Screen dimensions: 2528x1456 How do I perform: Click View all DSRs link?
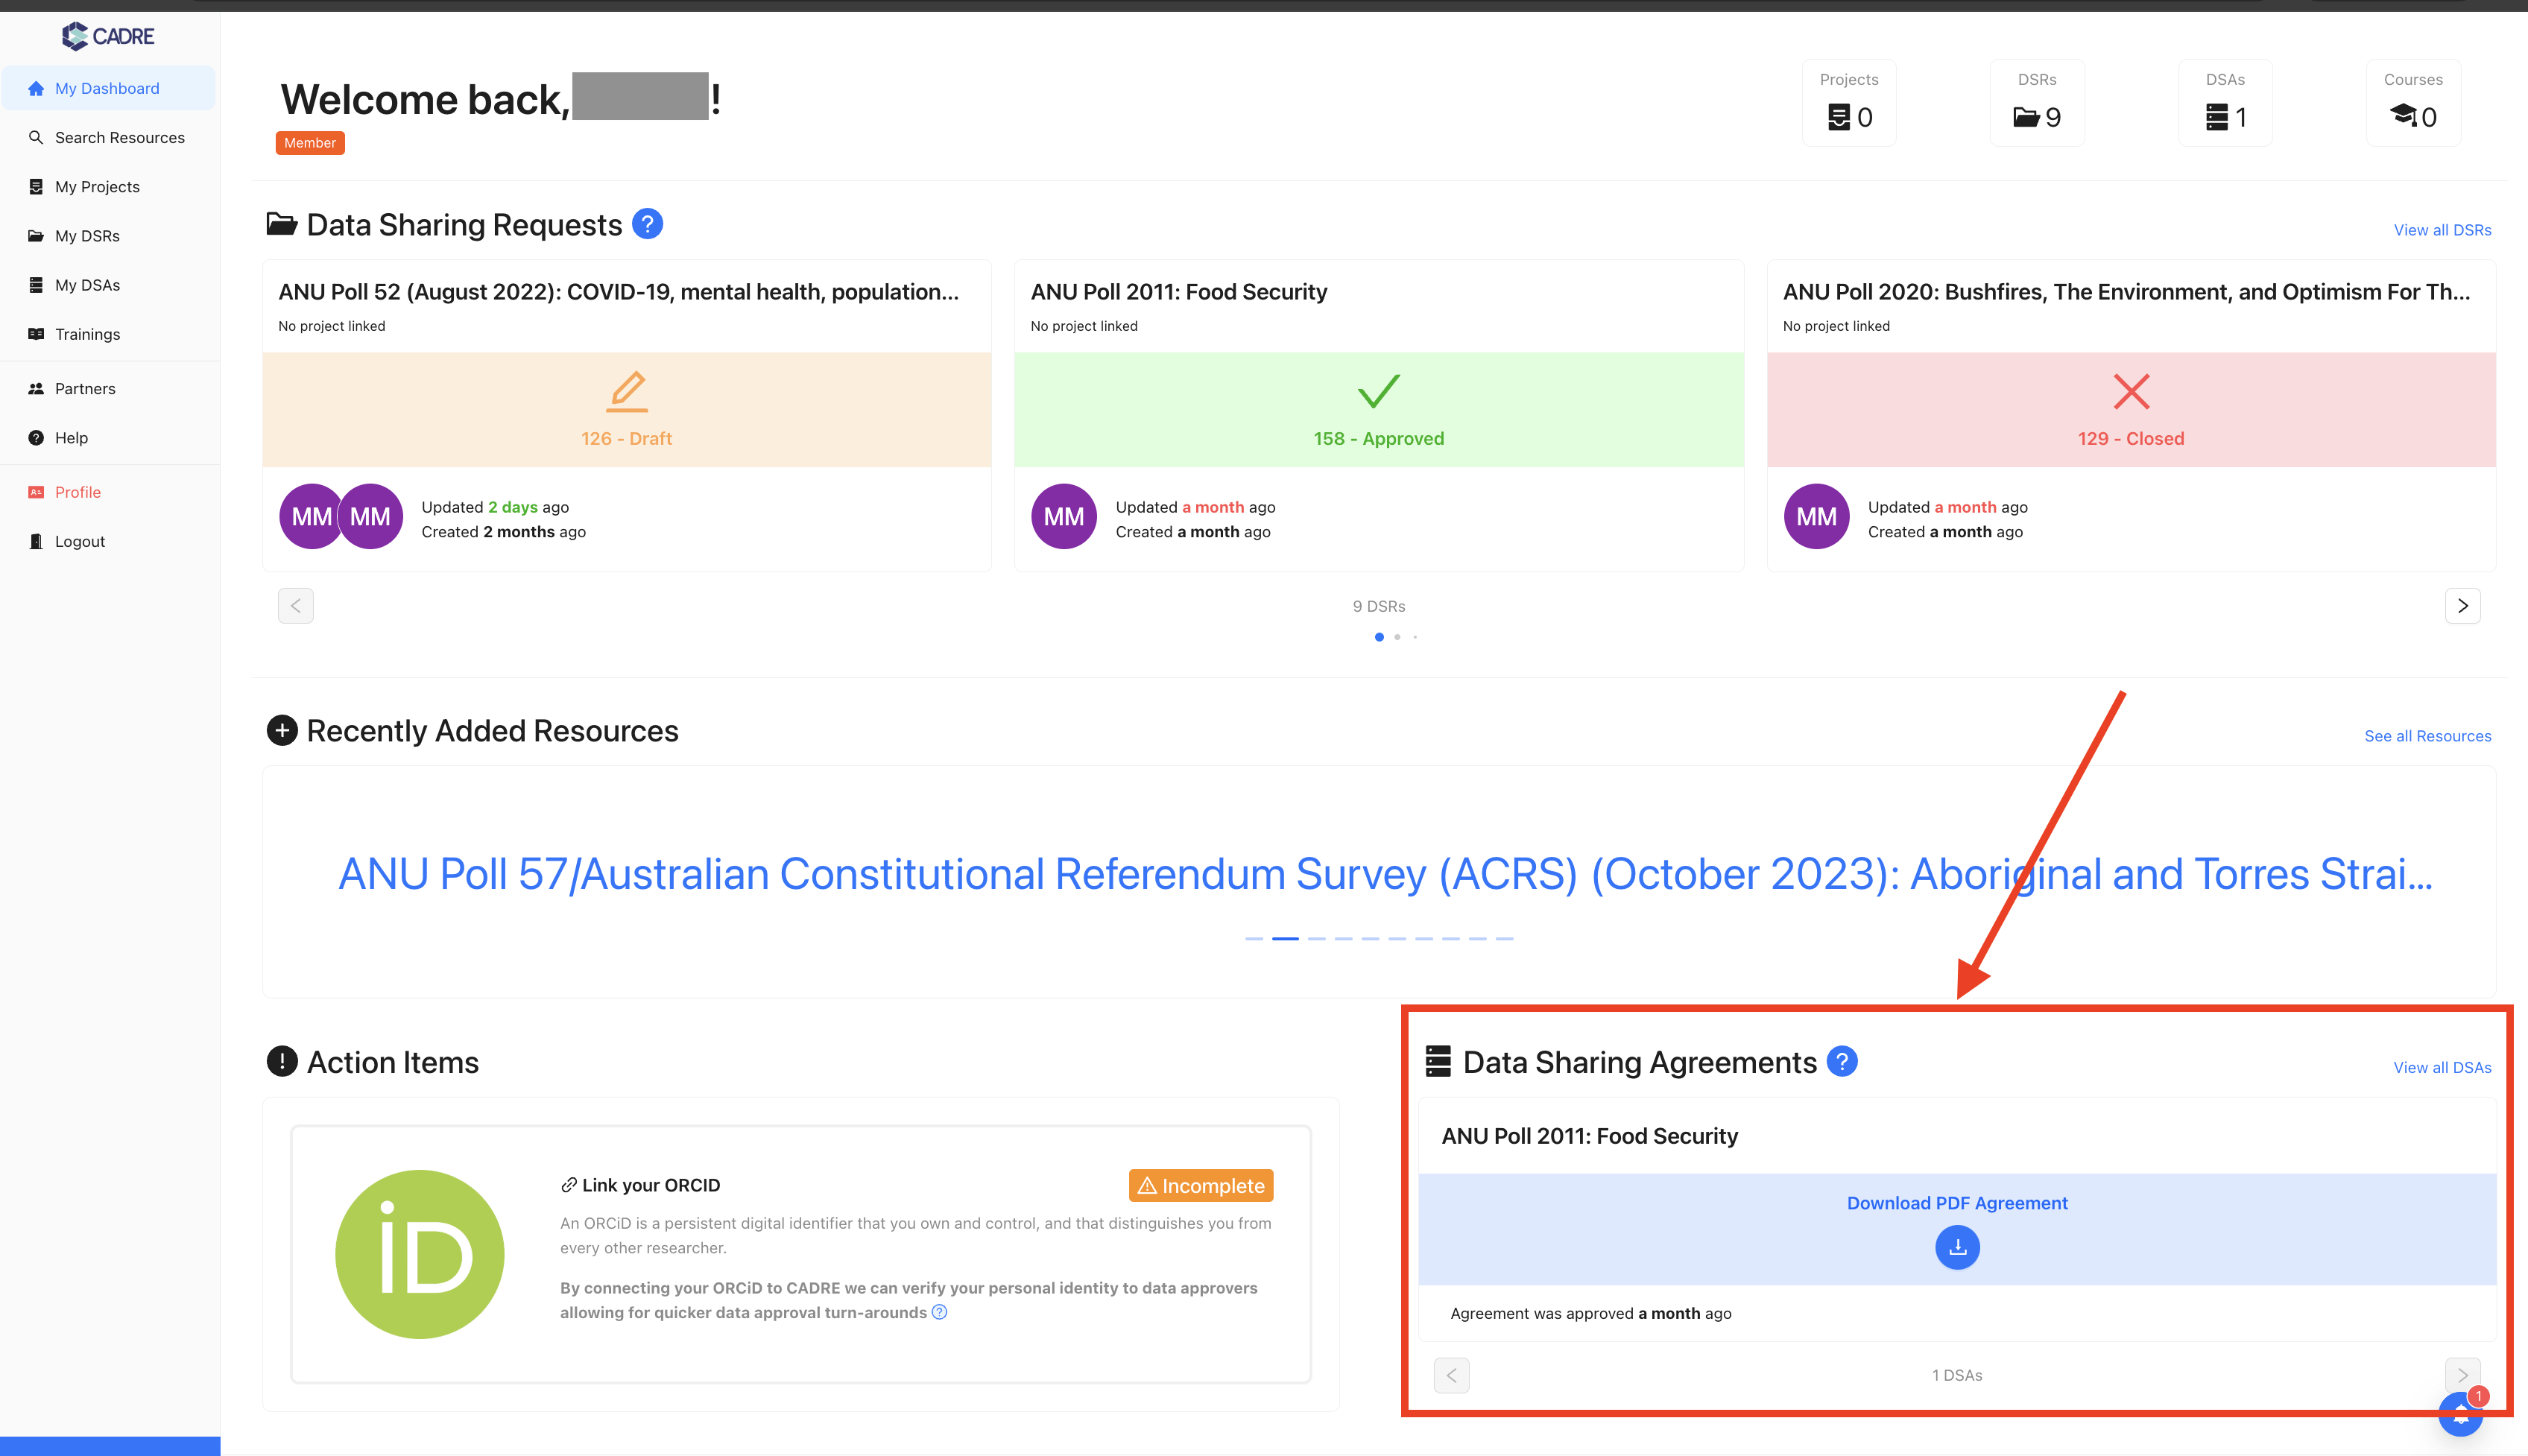tap(2441, 230)
